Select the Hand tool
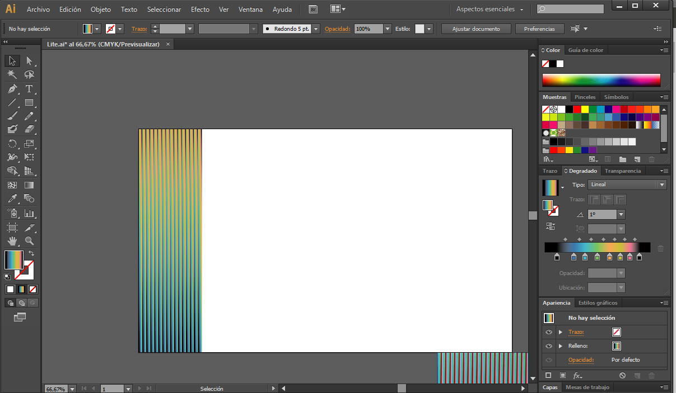The height and width of the screenshot is (393, 676). click(x=12, y=241)
